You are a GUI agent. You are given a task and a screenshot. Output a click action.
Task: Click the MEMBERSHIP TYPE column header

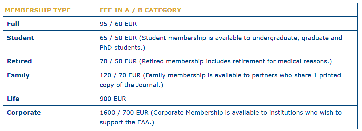click(x=38, y=10)
